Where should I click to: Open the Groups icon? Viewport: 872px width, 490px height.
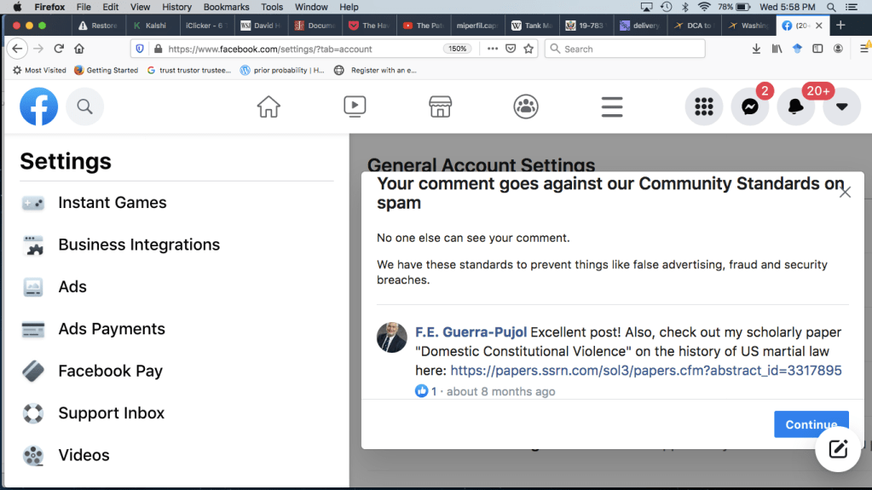click(x=526, y=107)
